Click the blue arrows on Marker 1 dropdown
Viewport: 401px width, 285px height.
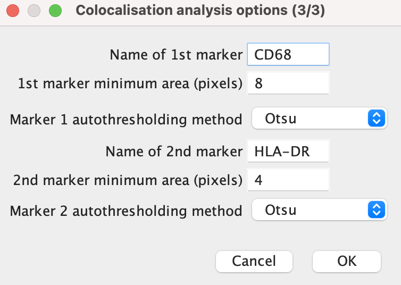click(x=377, y=118)
